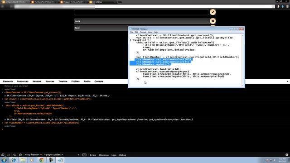Switch to the Audits DevTools tab

pos(87,81)
